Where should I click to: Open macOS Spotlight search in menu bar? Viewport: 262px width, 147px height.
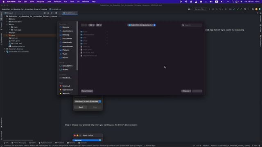(x=233, y=2)
